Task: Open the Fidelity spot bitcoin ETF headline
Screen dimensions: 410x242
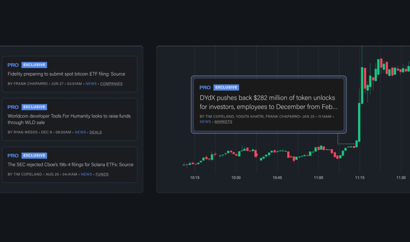Action: coord(67,74)
